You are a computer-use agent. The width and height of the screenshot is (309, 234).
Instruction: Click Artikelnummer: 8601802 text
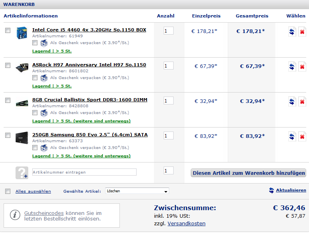tap(60, 71)
